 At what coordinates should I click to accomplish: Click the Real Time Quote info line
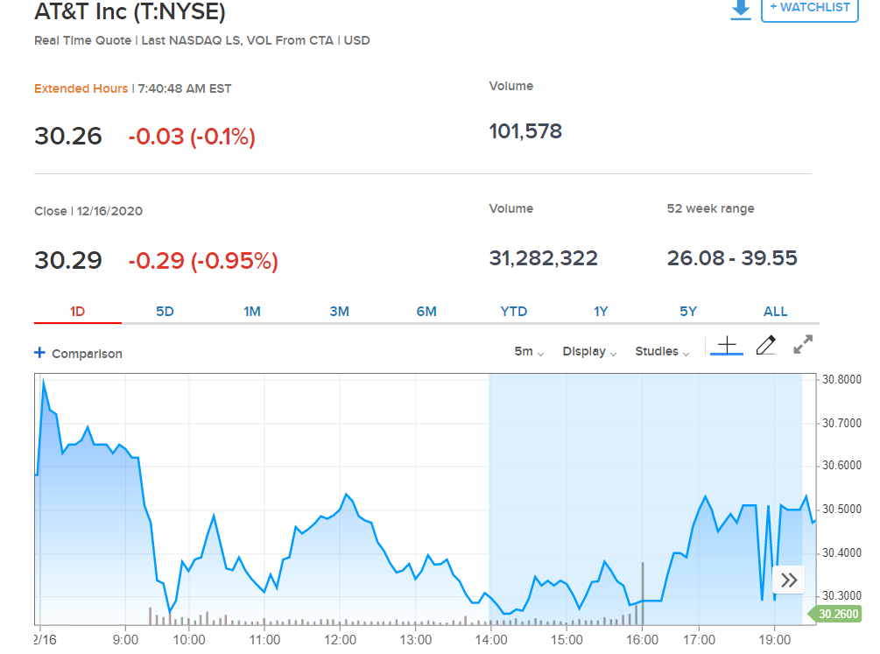pyautogui.click(x=202, y=40)
